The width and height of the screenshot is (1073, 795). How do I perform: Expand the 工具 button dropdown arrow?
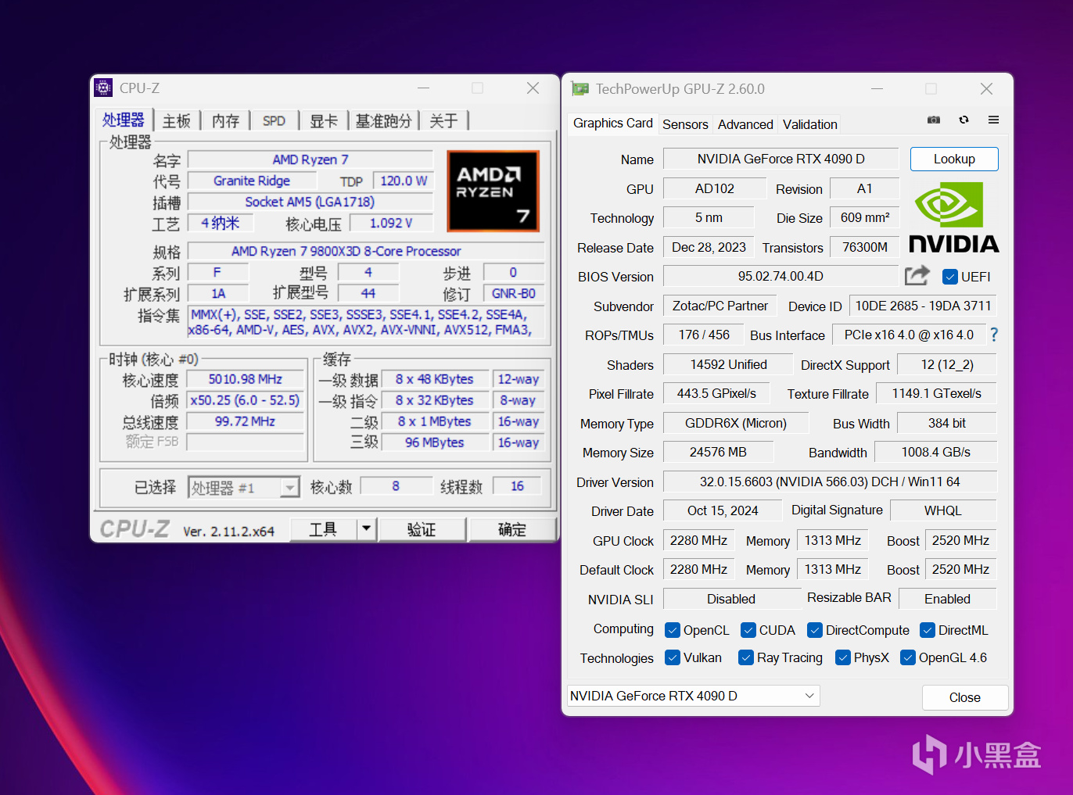point(366,529)
